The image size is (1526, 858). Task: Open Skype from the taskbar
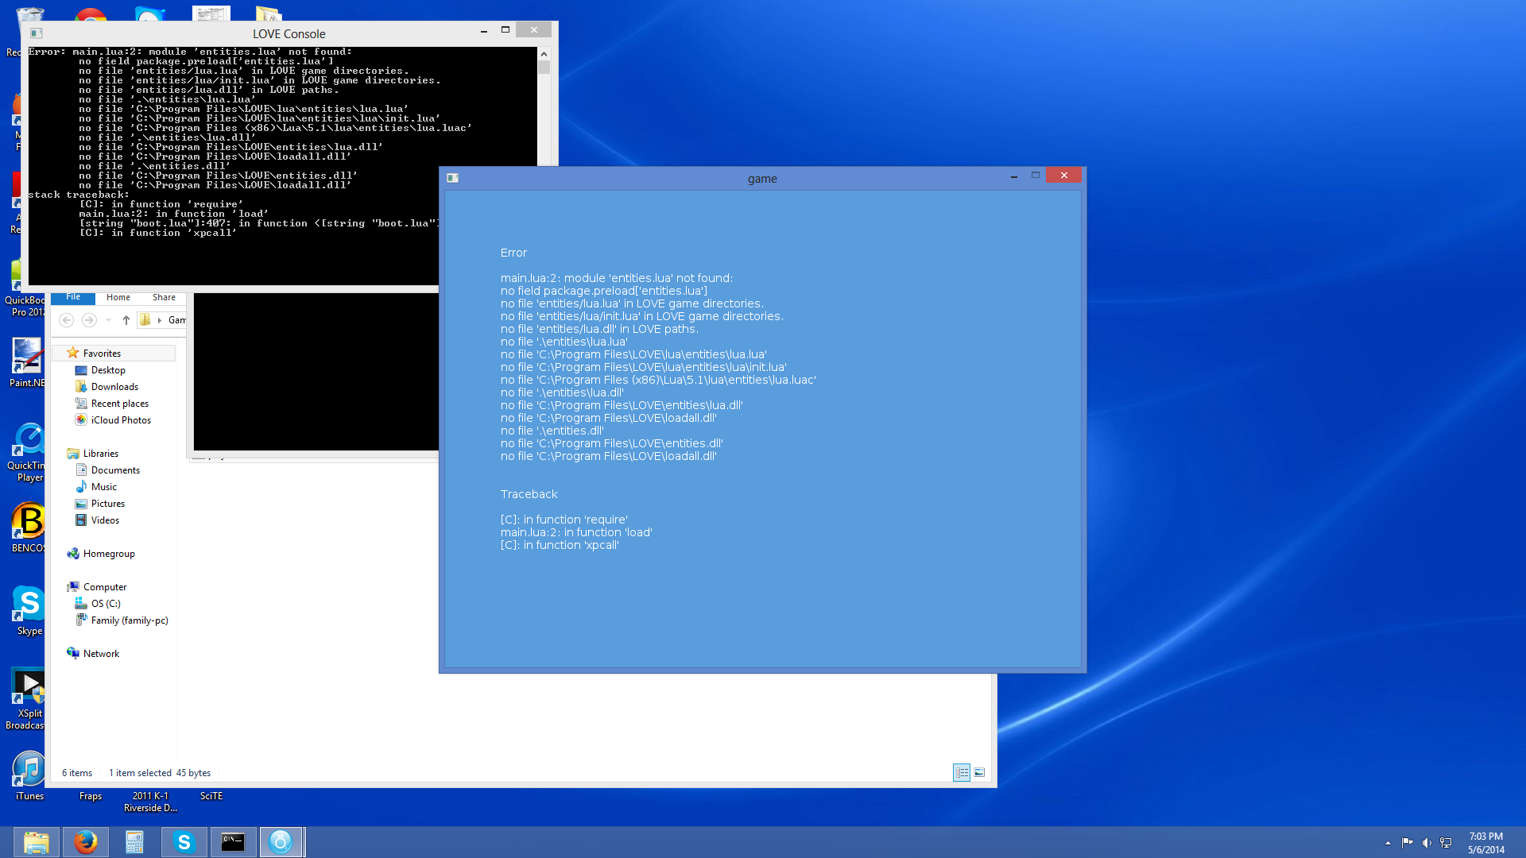184,842
